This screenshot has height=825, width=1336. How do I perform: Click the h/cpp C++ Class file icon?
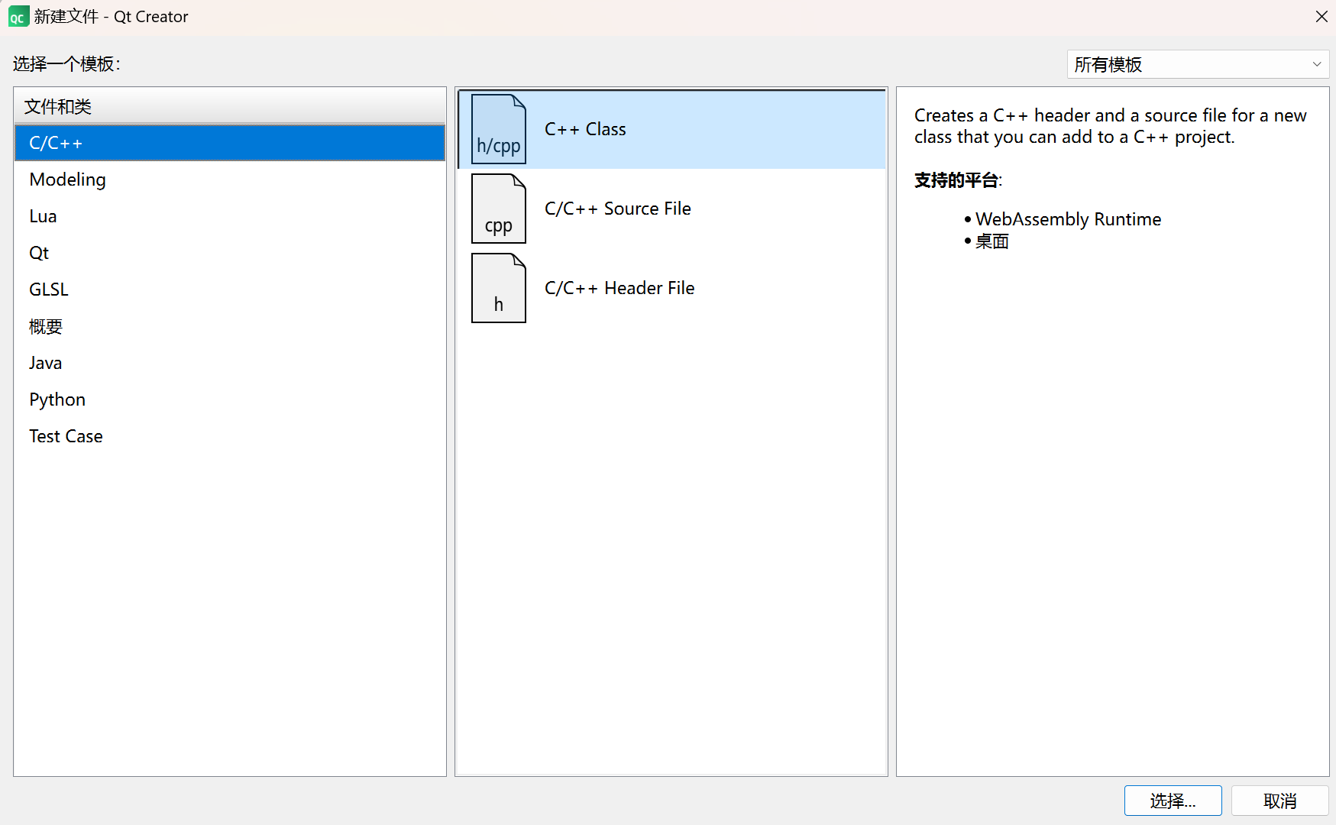coord(498,129)
